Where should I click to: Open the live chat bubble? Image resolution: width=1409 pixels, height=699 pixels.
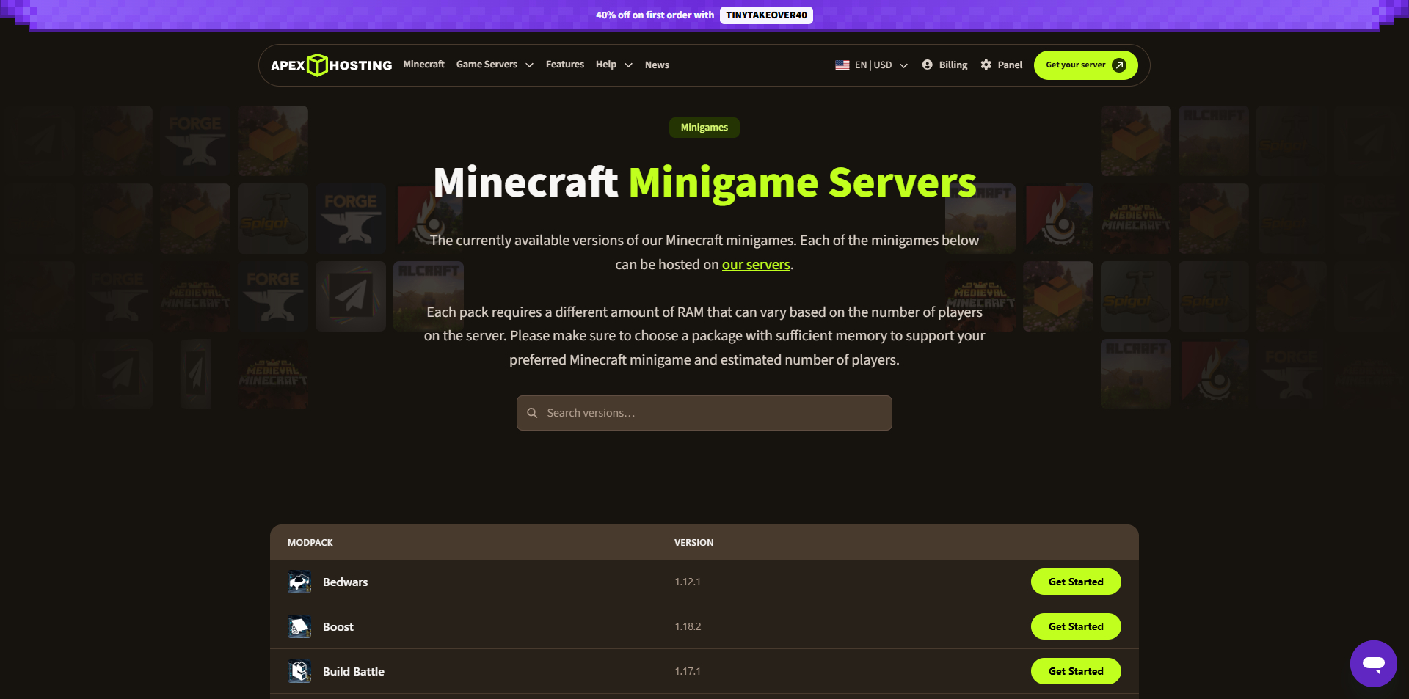click(1373, 663)
